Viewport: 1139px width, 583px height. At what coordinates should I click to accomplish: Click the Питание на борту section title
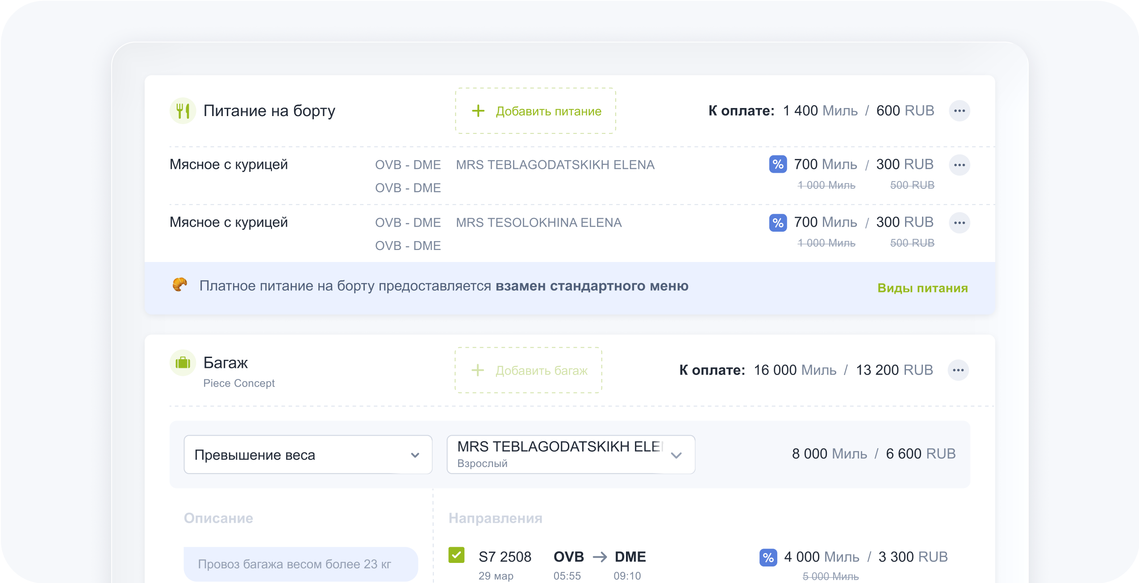click(x=269, y=111)
